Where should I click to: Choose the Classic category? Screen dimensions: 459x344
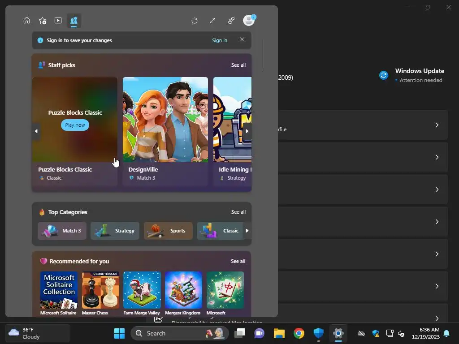[x=220, y=231]
